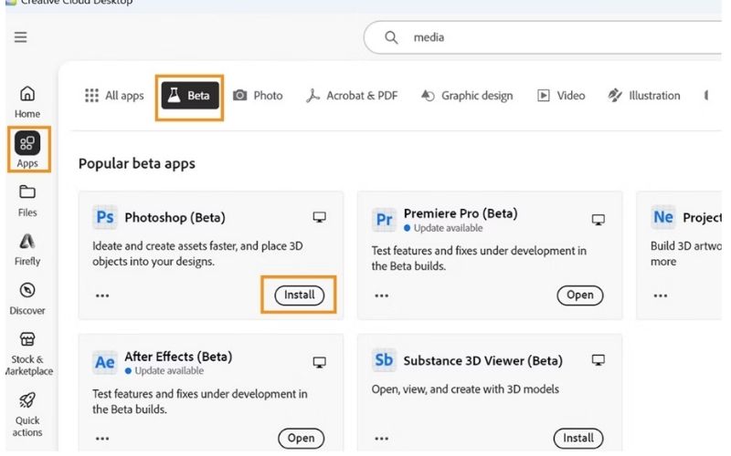Select Apps in the sidebar
The height and width of the screenshot is (456, 731).
tap(27, 150)
